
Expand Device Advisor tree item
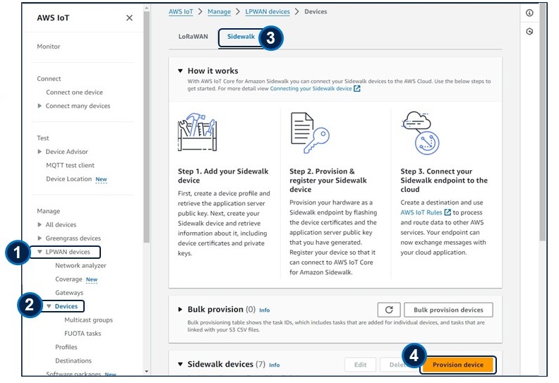pos(40,152)
